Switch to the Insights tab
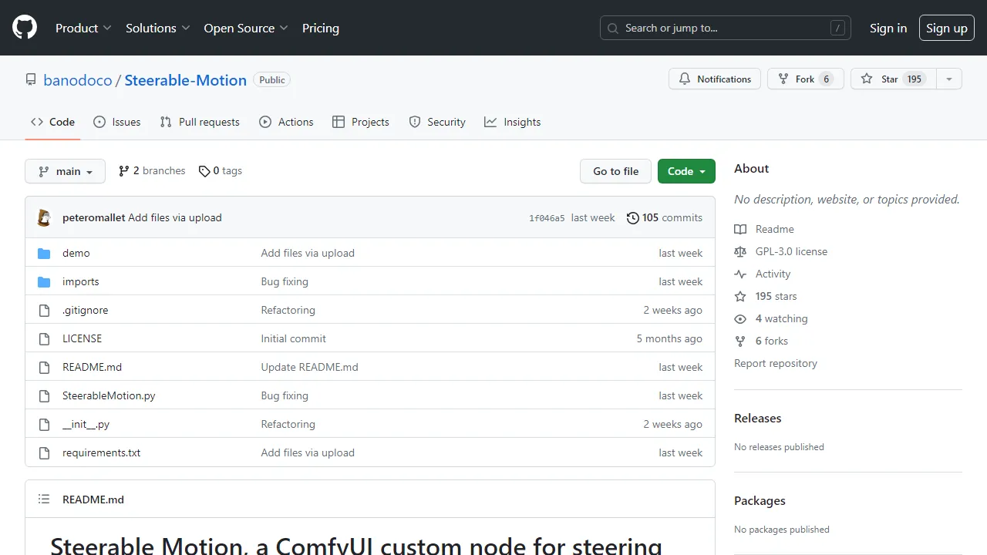Viewport: 987px width, 555px height. tap(513, 122)
